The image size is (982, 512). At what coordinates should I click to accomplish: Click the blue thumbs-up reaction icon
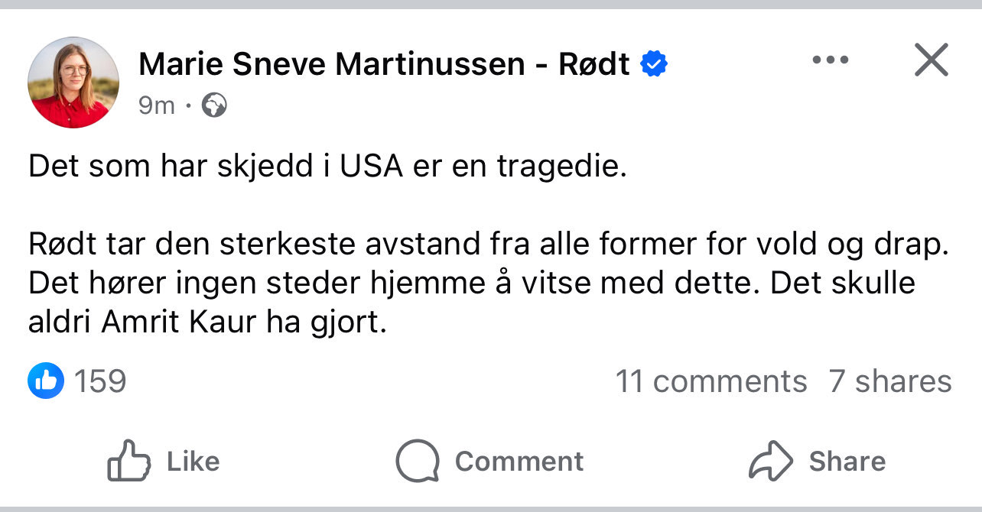click(46, 381)
